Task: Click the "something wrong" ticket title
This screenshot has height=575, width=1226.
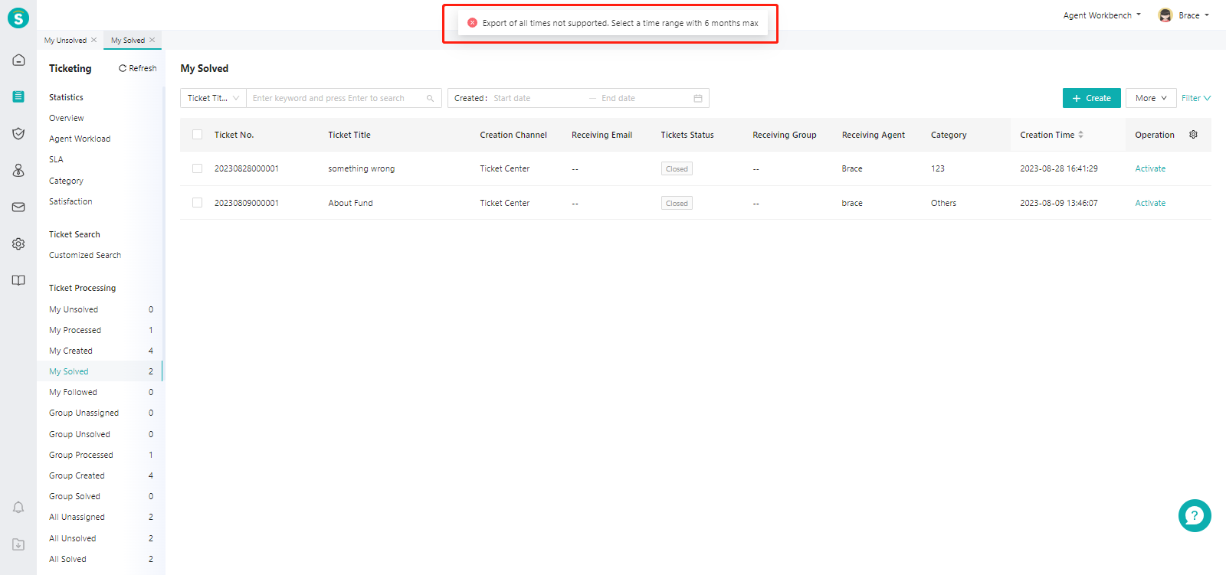Action: pyautogui.click(x=362, y=168)
